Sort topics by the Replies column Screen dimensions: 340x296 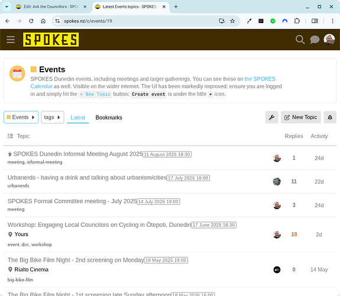click(x=294, y=136)
